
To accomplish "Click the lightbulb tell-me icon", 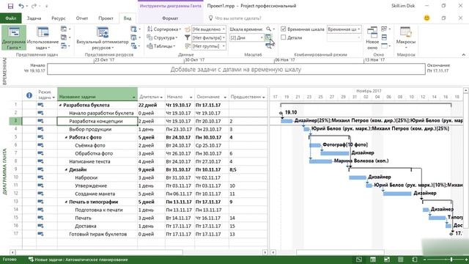I will point(210,18).
